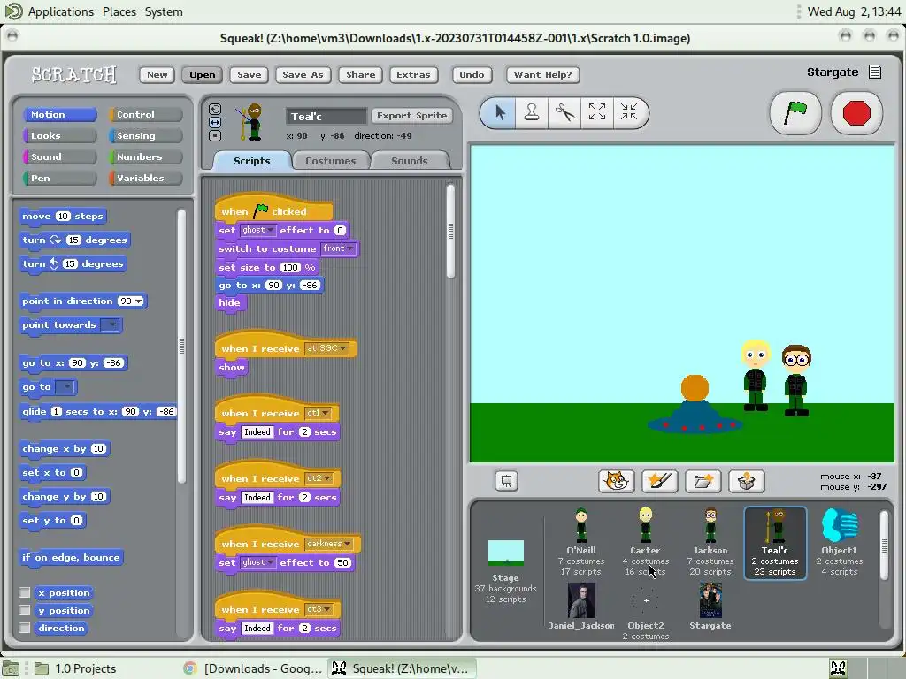The image size is (906, 679).
Task: Open the Motion blocks category
Action: [x=59, y=114]
